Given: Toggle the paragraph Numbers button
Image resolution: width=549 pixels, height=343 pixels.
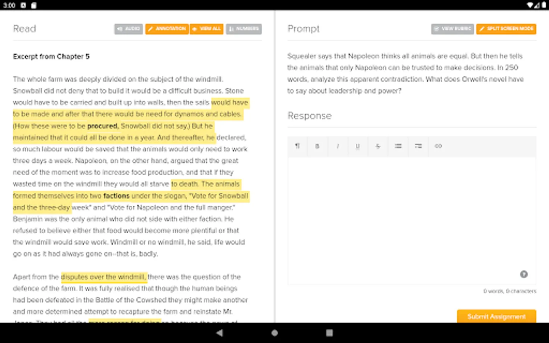Looking at the screenshot, I should [x=244, y=29].
